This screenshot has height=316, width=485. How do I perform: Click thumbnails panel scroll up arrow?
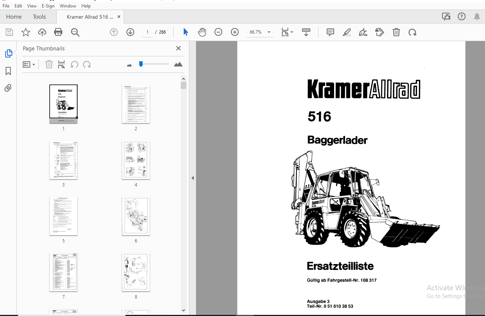point(183,79)
